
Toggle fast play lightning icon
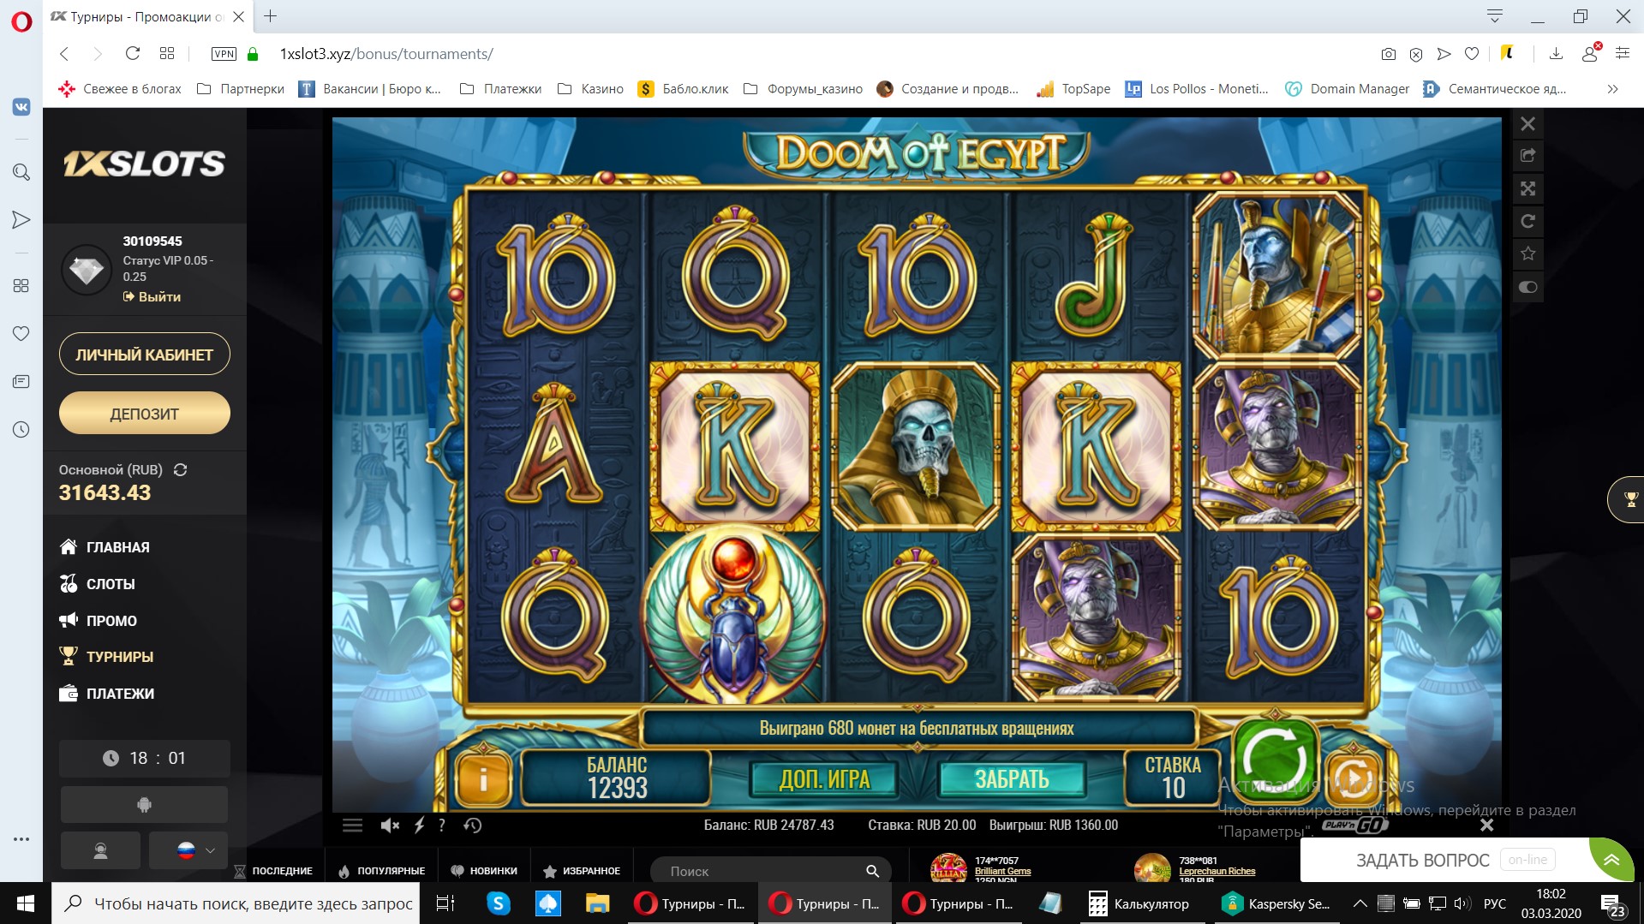(419, 826)
